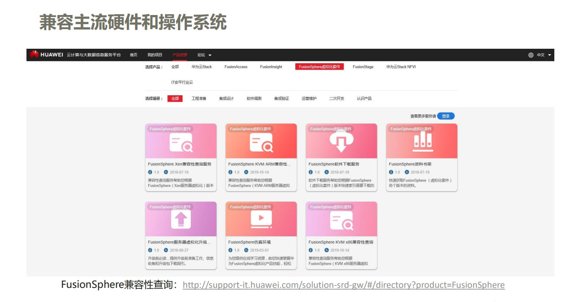Open the FusionSphere Xen兼容性查询服务 title

pos(180,164)
